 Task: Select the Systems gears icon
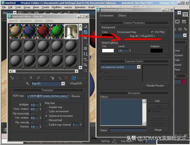[185, 29]
